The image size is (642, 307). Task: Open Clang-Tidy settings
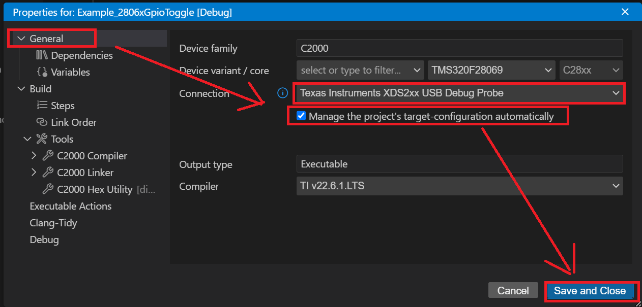click(53, 223)
